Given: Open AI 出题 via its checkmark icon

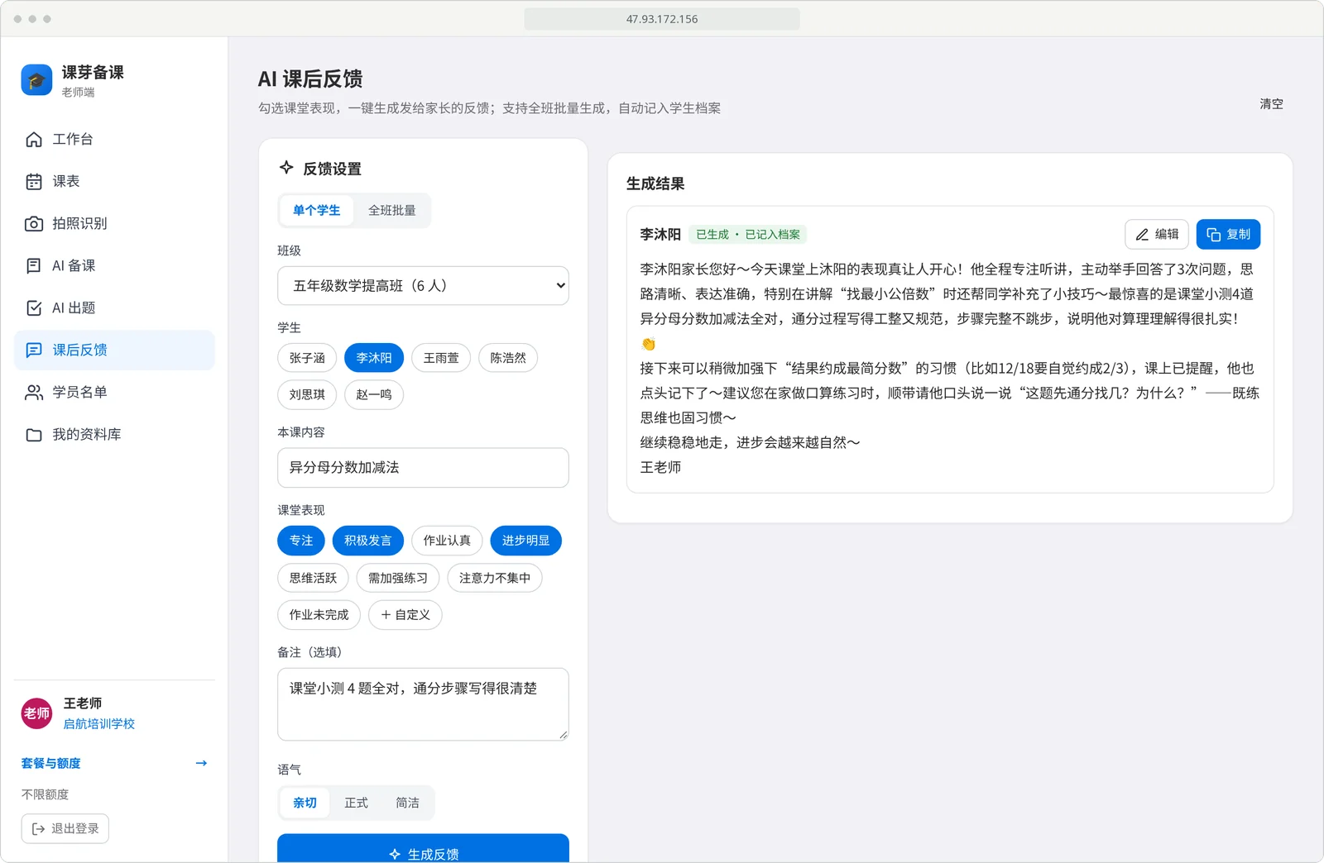Looking at the screenshot, I should 34,308.
